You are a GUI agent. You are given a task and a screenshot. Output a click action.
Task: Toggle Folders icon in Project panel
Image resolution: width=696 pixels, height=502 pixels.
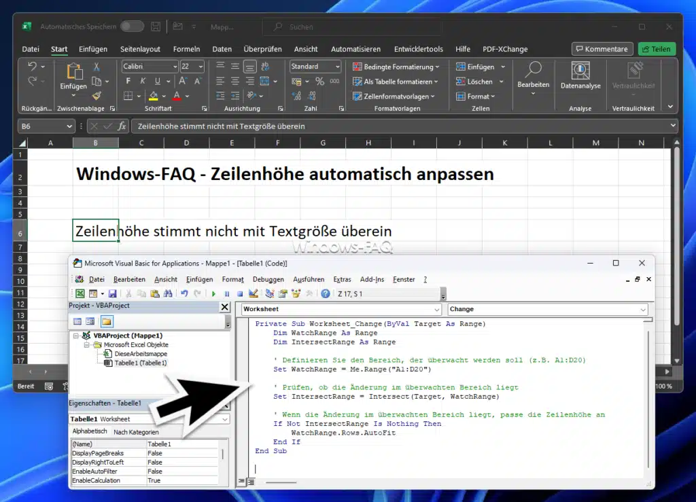tap(107, 321)
